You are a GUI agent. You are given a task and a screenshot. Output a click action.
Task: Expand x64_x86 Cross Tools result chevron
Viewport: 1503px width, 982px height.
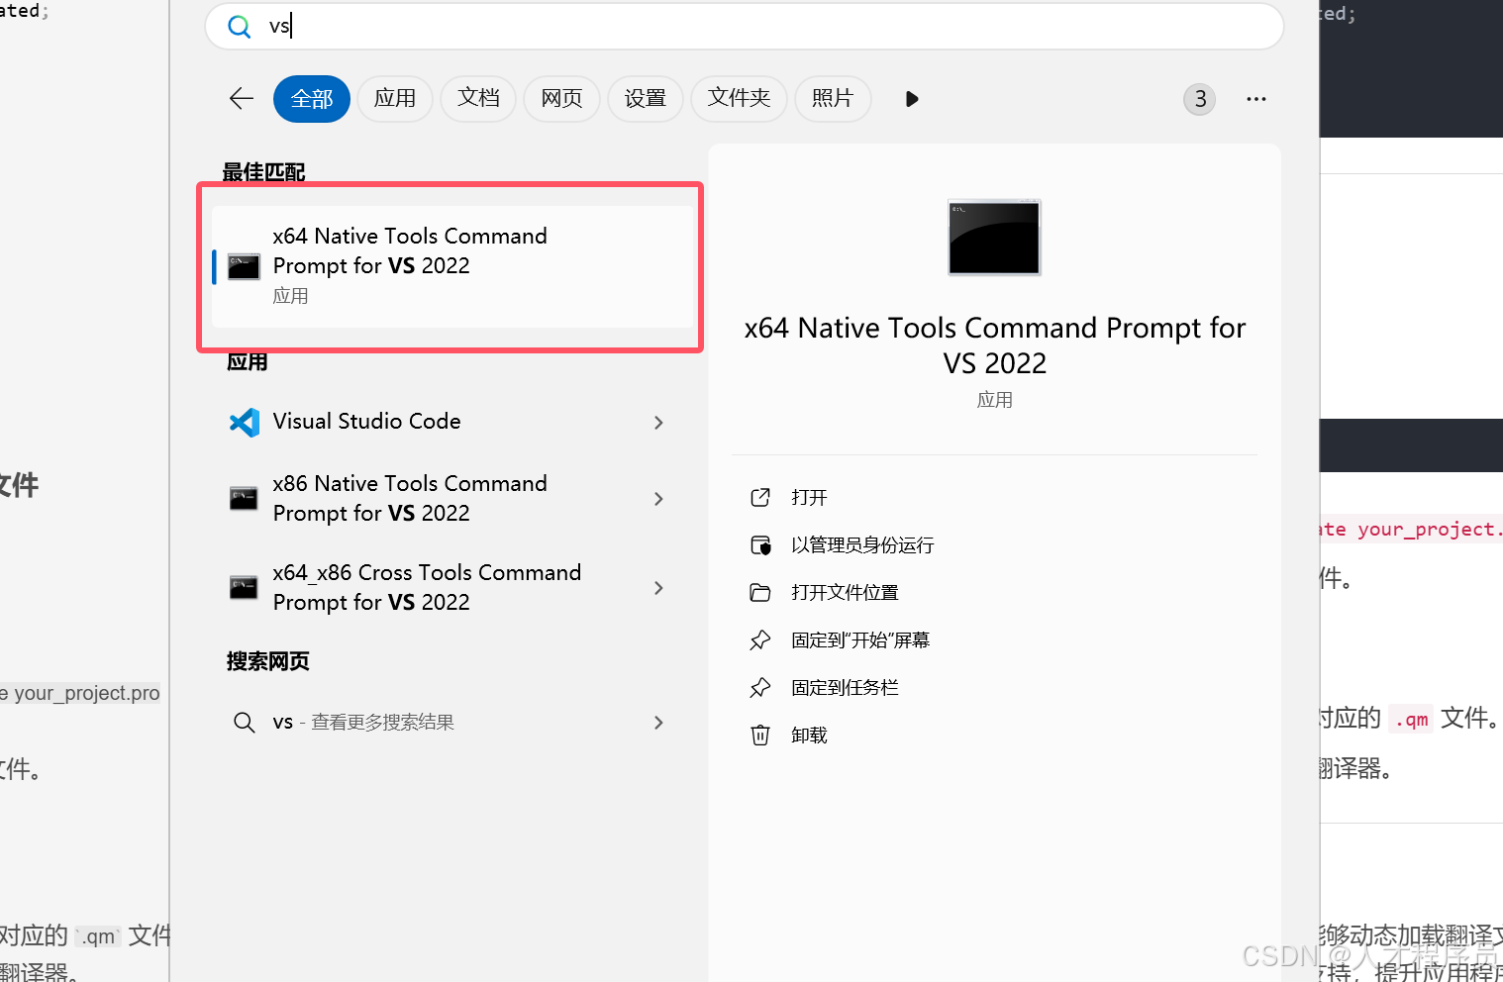tap(658, 588)
